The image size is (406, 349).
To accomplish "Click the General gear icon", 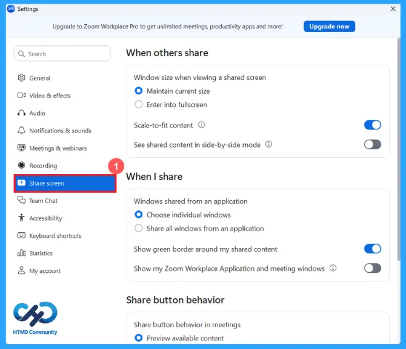I will point(21,78).
